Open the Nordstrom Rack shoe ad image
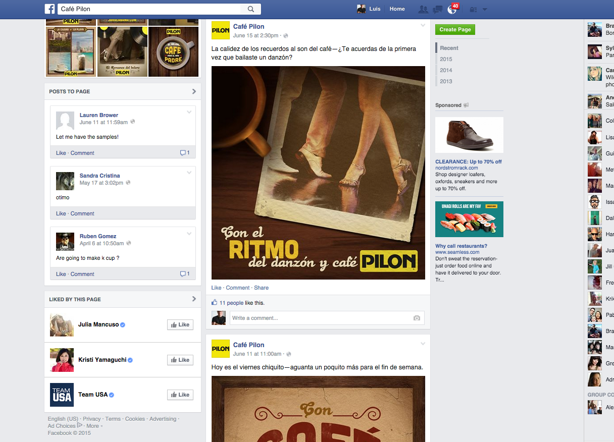The width and height of the screenshot is (614, 442). 469,135
